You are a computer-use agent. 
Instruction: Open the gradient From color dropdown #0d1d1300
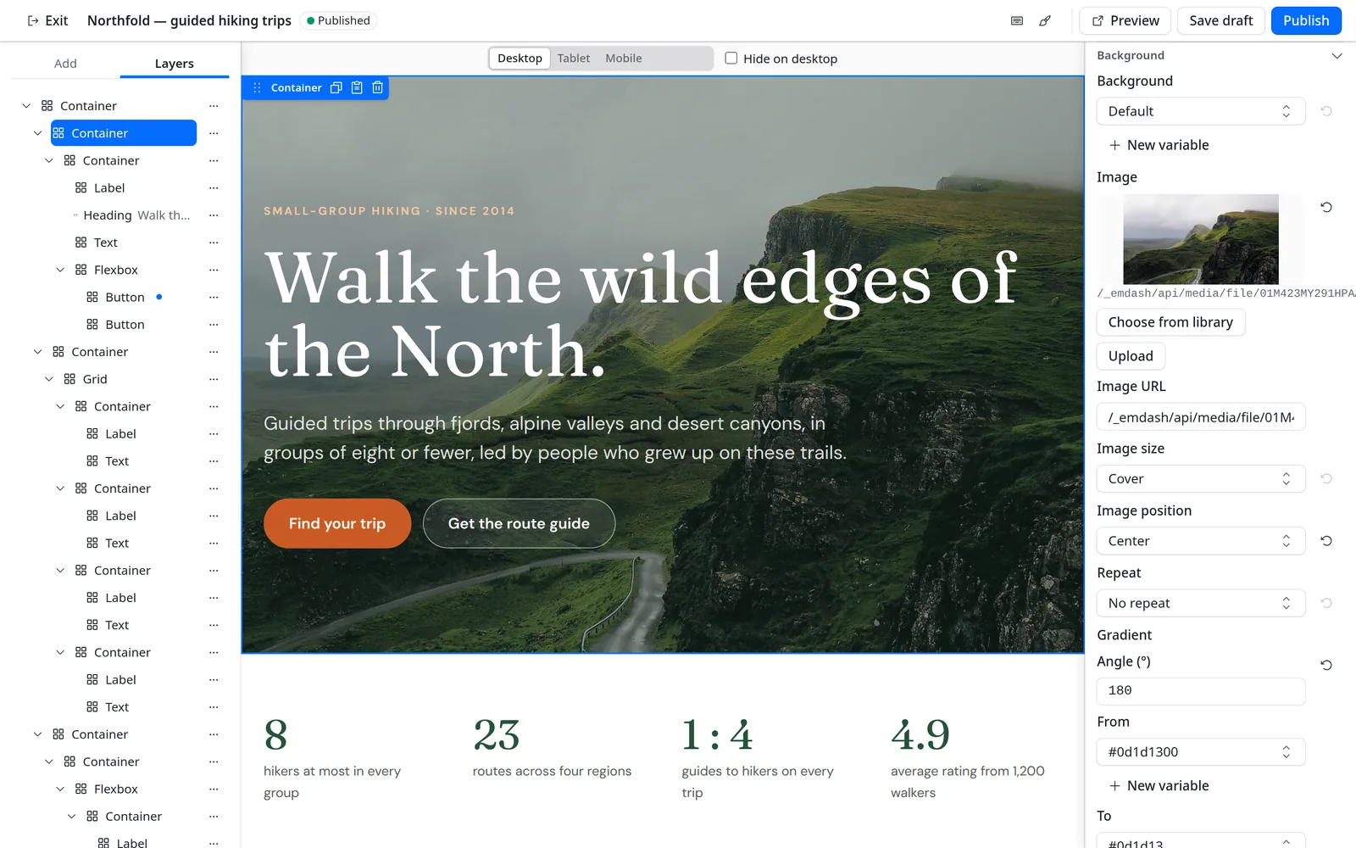(1200, 752)
